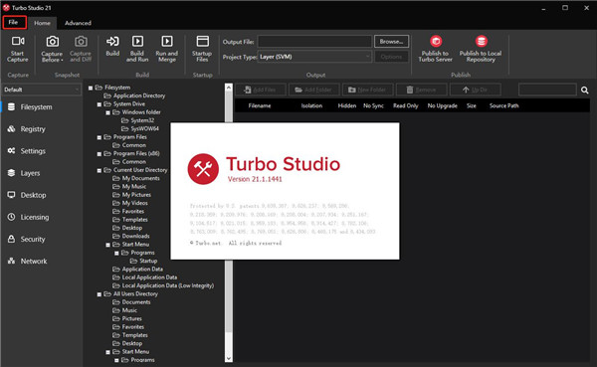This screenshot has height=367, width=597.
Task: Click the Isolation column header
Action: click(x=311, y=105)
